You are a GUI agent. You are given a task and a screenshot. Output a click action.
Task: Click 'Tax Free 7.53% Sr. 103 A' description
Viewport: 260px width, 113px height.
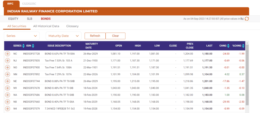tap(59, 61)
